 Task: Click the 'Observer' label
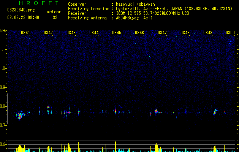[x=77, y=4]
